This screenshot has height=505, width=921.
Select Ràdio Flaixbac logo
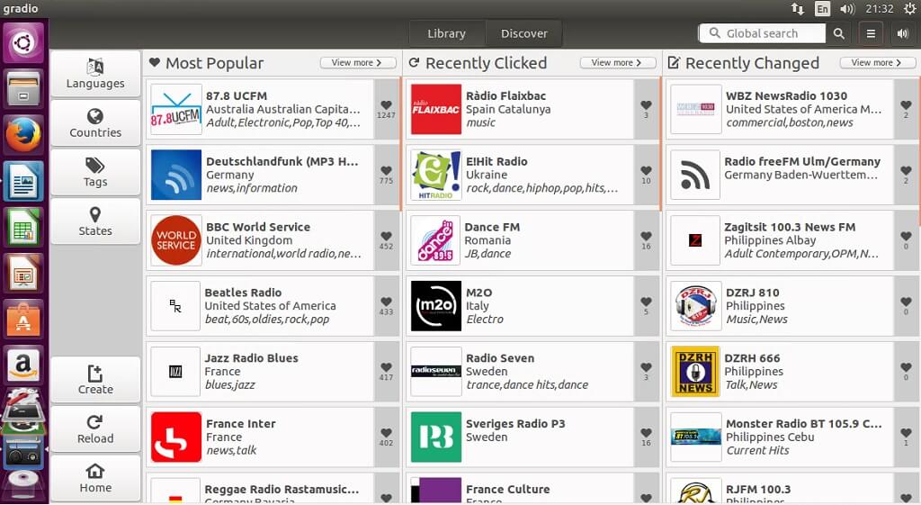[436, 109]
